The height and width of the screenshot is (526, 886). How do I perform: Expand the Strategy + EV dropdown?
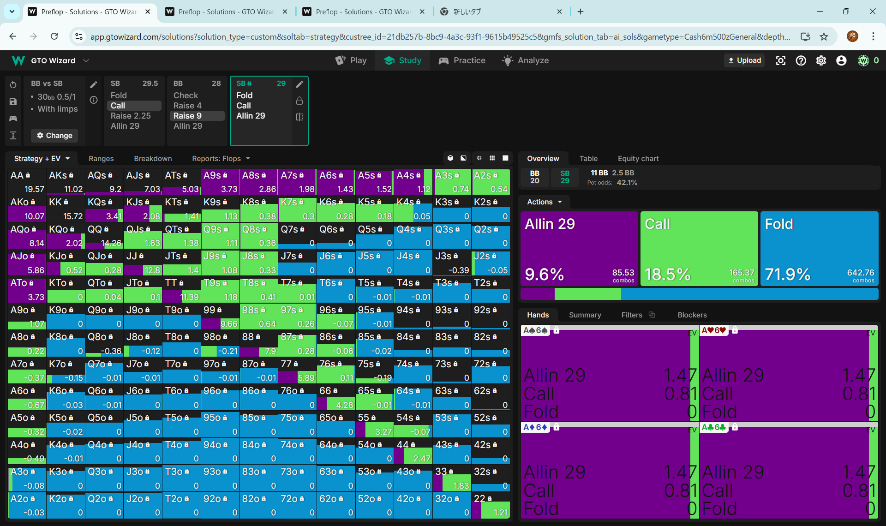42,158
